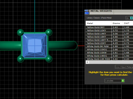Click the green arrow on Calculate
The width and height of the screenshot is (133, 99).
123,81
